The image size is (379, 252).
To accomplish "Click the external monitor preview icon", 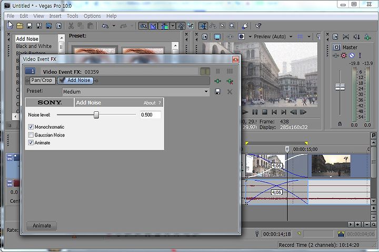I will (x=217, y=37).
